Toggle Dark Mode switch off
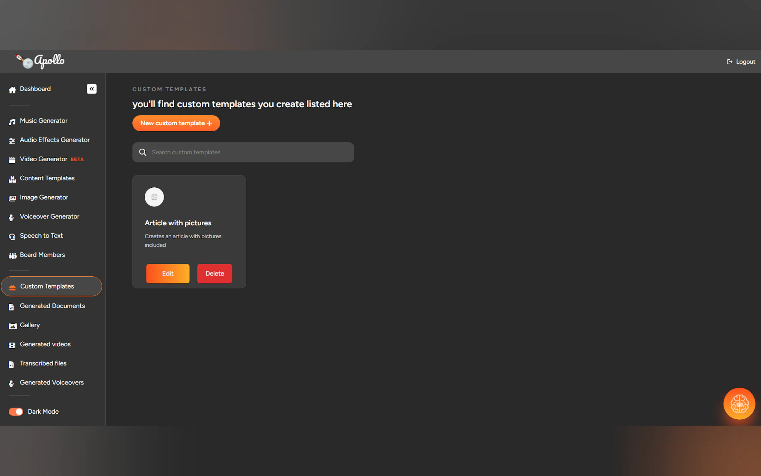Image resolution: width=761 pixels, height=476 pixels. point(16,412)
